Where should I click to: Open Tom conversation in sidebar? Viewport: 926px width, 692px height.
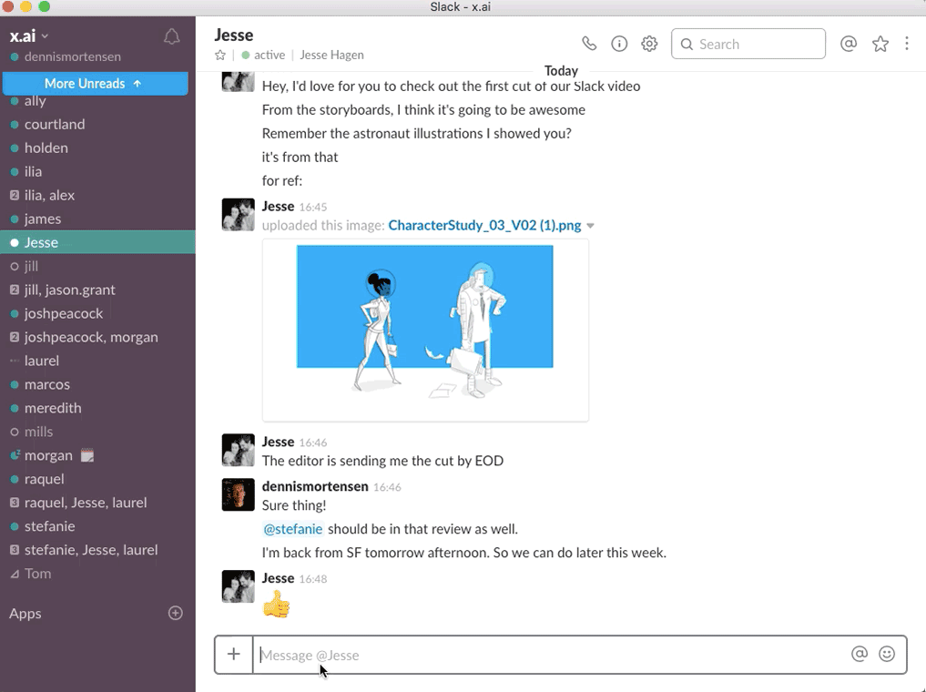pos(97,574)
